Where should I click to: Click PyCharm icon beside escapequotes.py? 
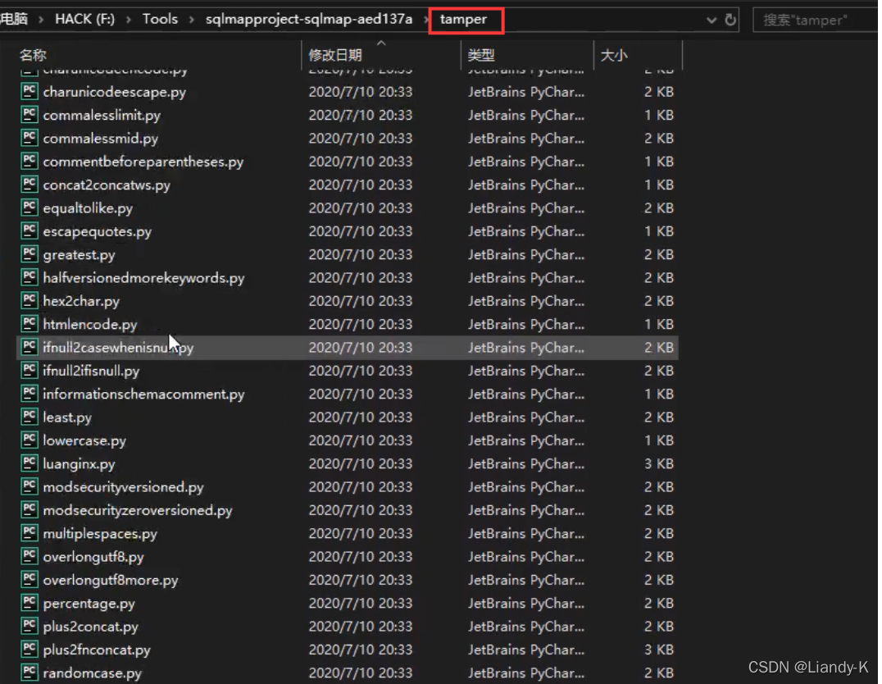(x=29, y=230)
